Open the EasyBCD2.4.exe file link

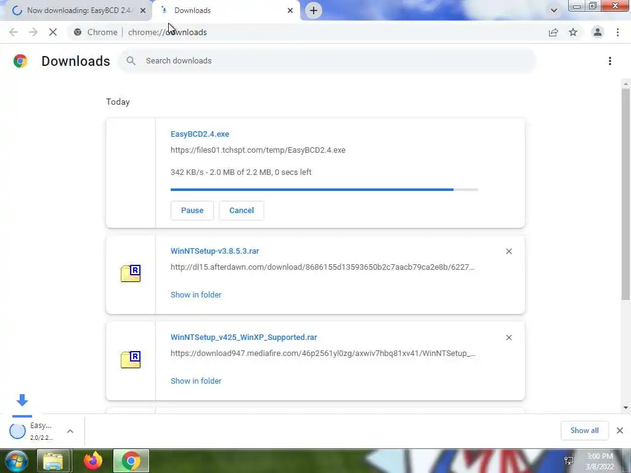200,134
